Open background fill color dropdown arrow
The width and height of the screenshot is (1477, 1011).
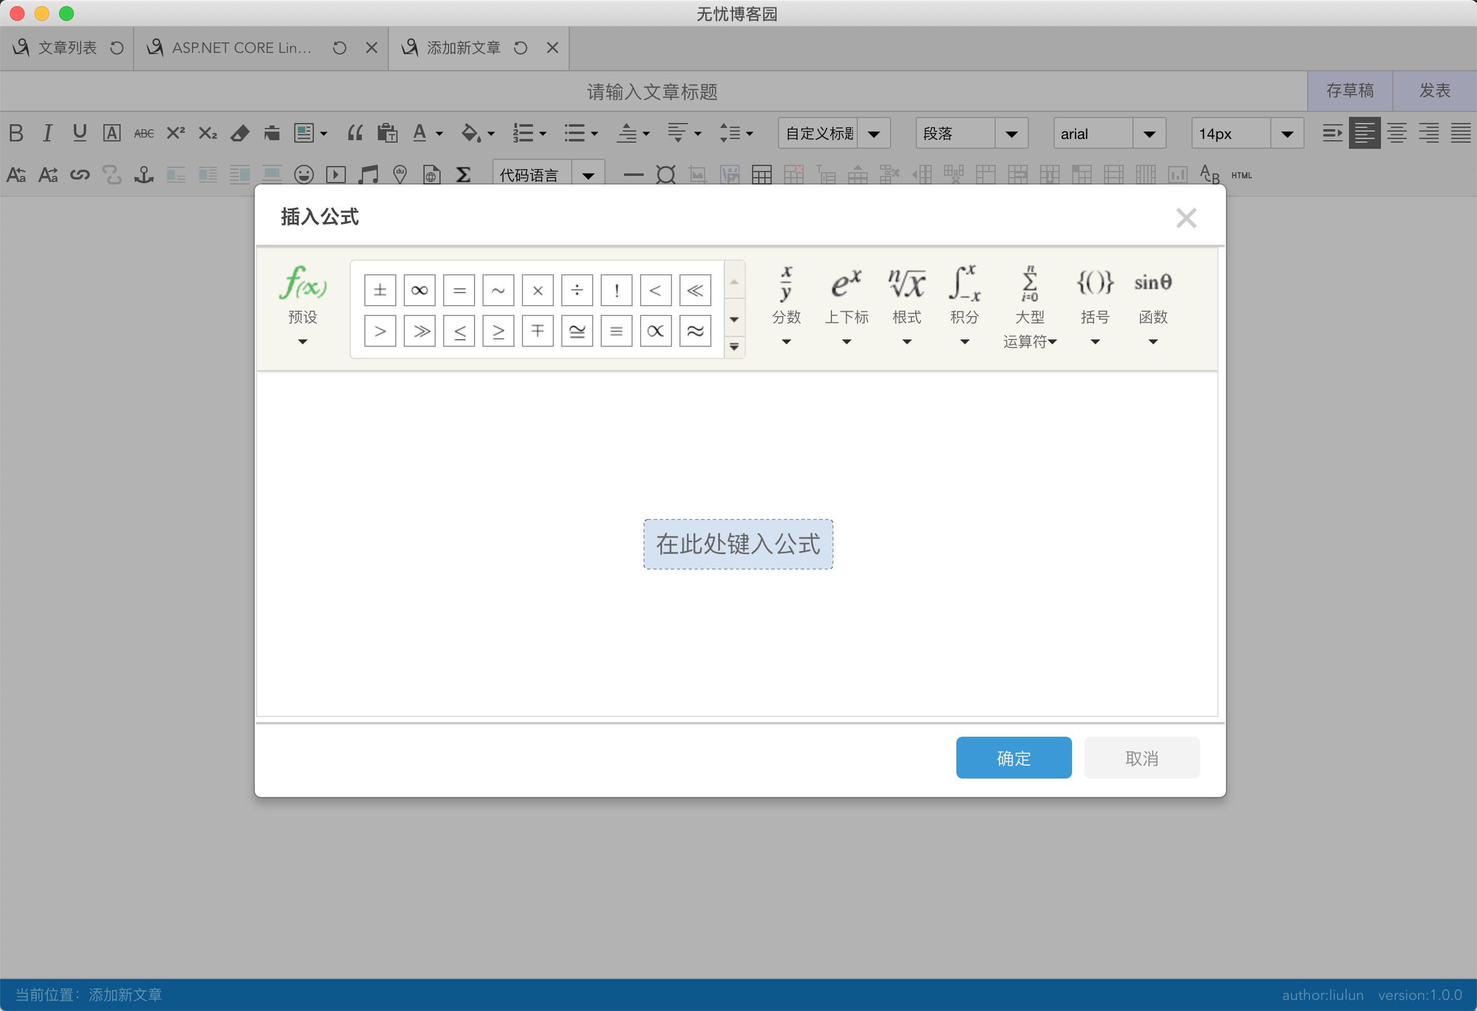[490, 134]
